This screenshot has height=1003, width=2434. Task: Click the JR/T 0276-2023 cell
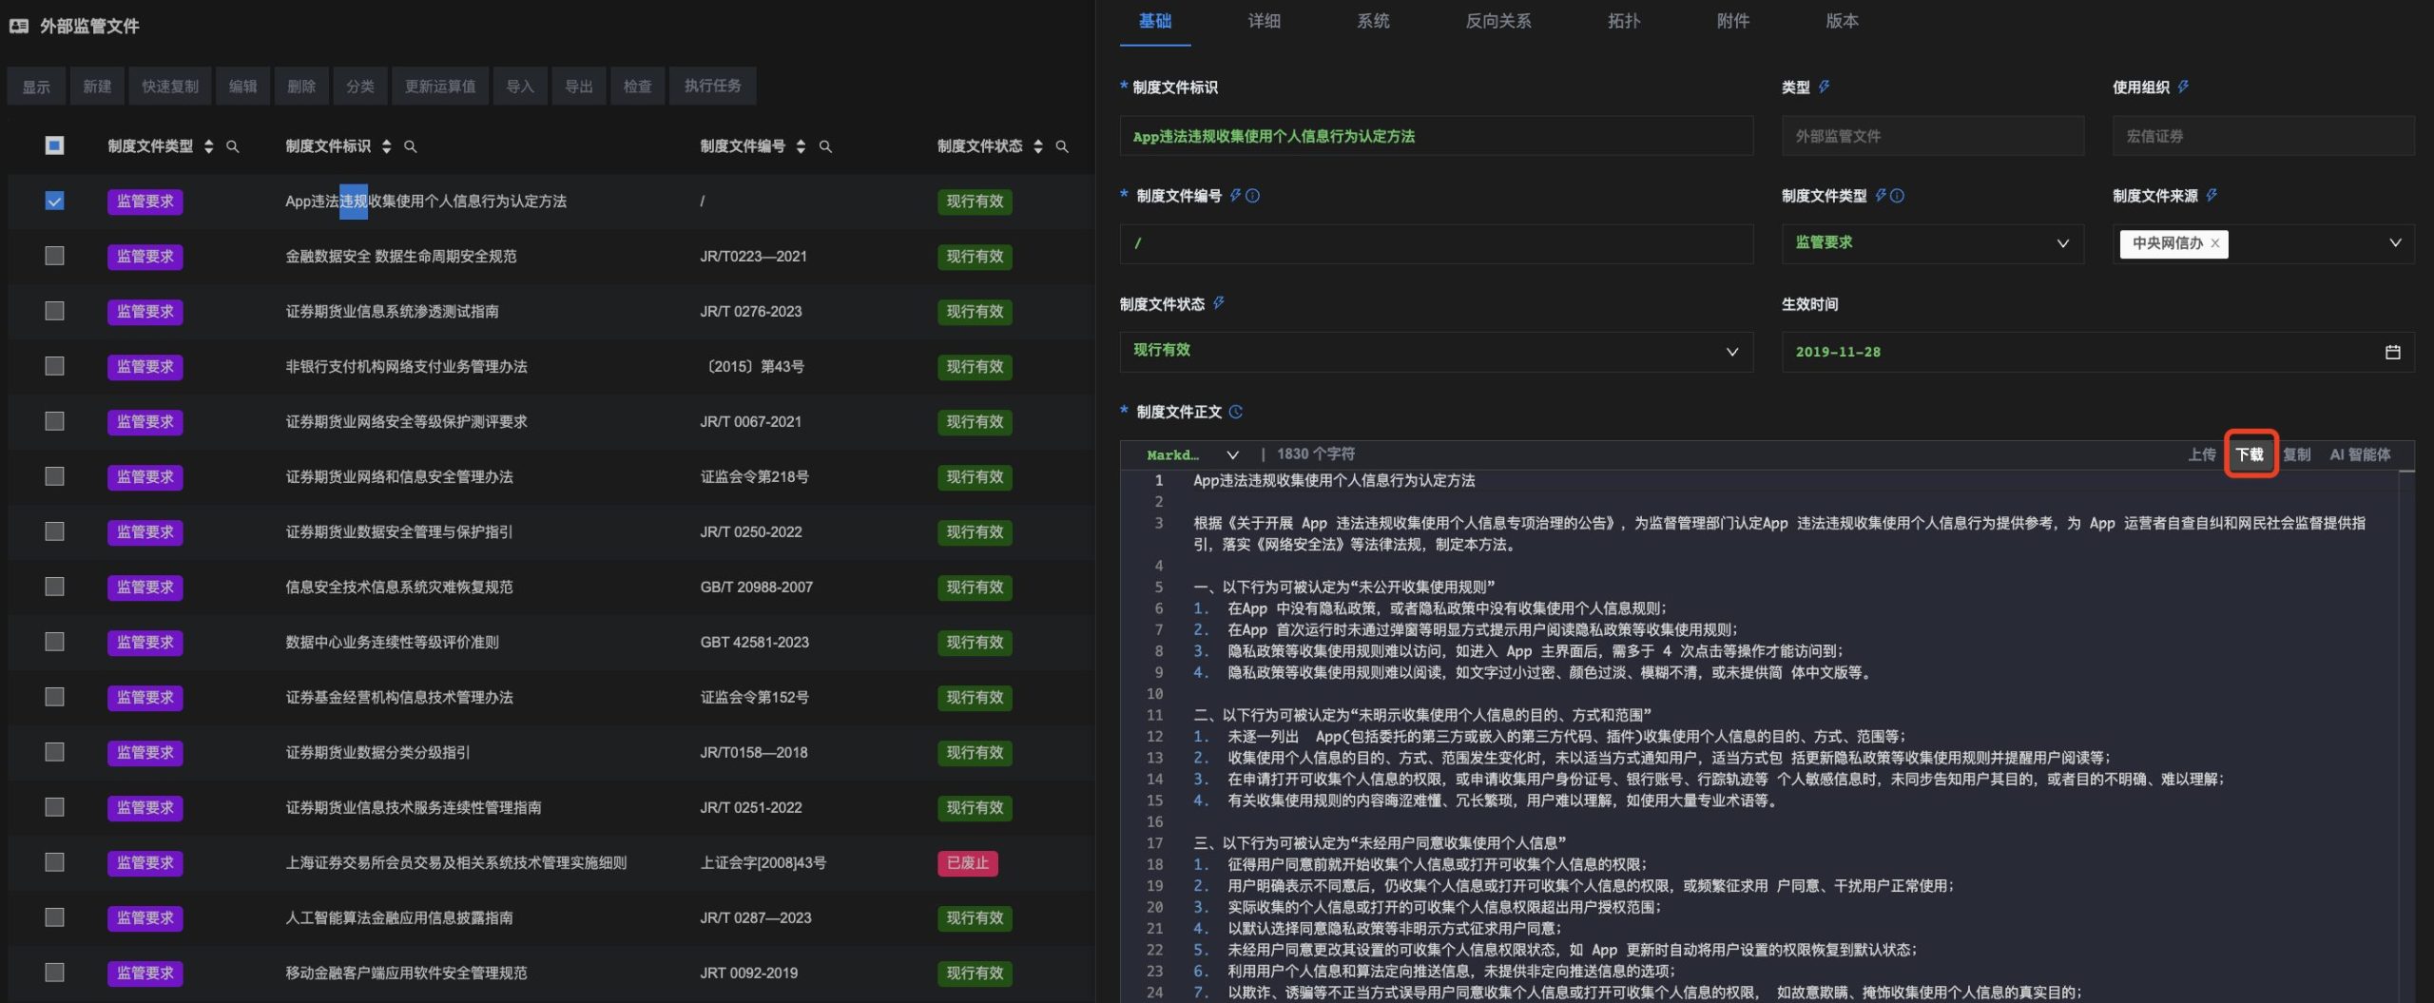tap(751, 311)
